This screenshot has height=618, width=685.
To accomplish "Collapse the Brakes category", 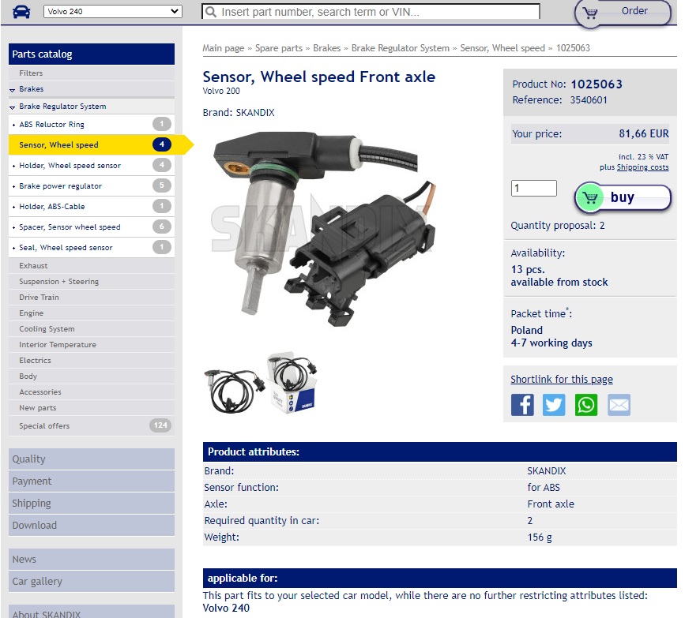I will [32, 89].
